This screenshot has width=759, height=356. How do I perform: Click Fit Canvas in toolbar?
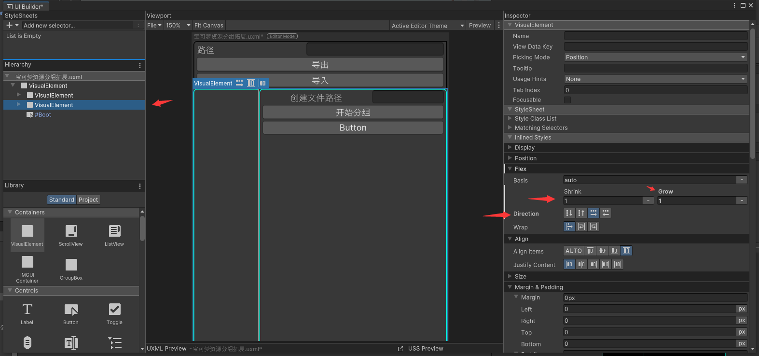(x=209, y=25)
